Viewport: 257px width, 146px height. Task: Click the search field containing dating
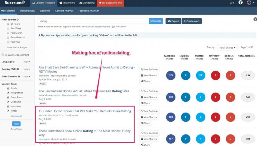point(93,21)
